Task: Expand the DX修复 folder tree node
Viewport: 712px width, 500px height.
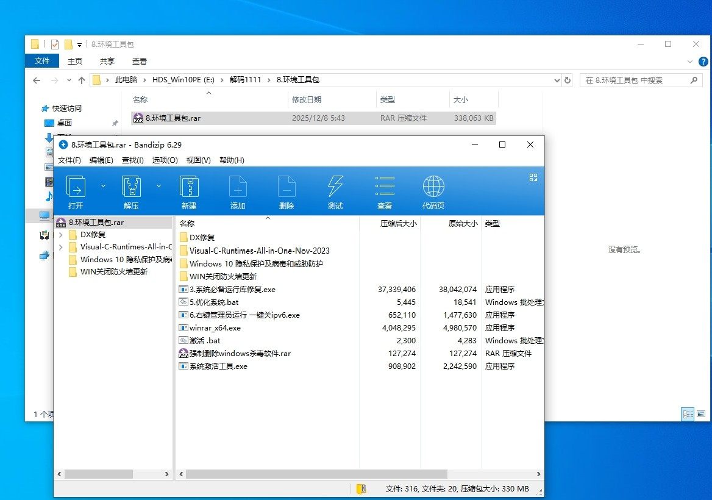Action: coord(60,235)
